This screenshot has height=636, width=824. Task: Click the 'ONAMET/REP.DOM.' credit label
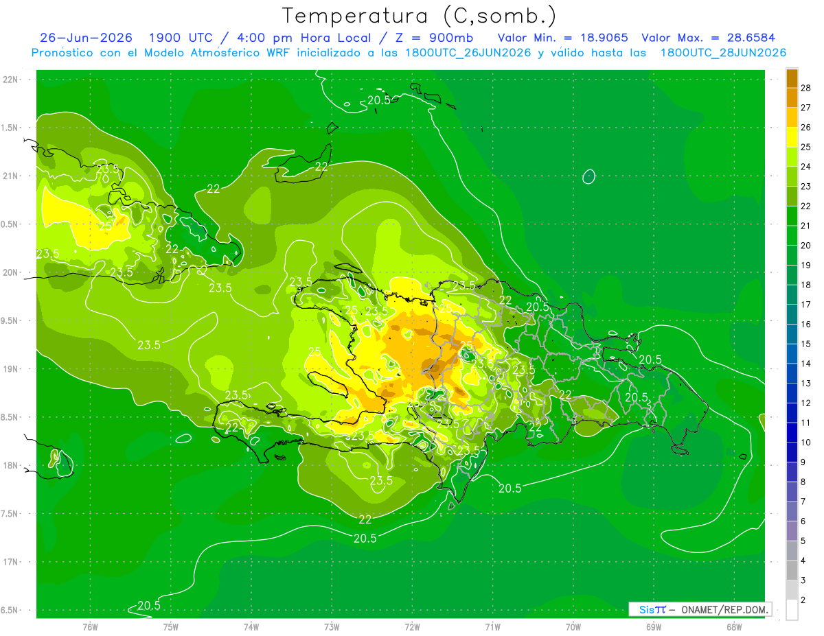coord(726,609)
